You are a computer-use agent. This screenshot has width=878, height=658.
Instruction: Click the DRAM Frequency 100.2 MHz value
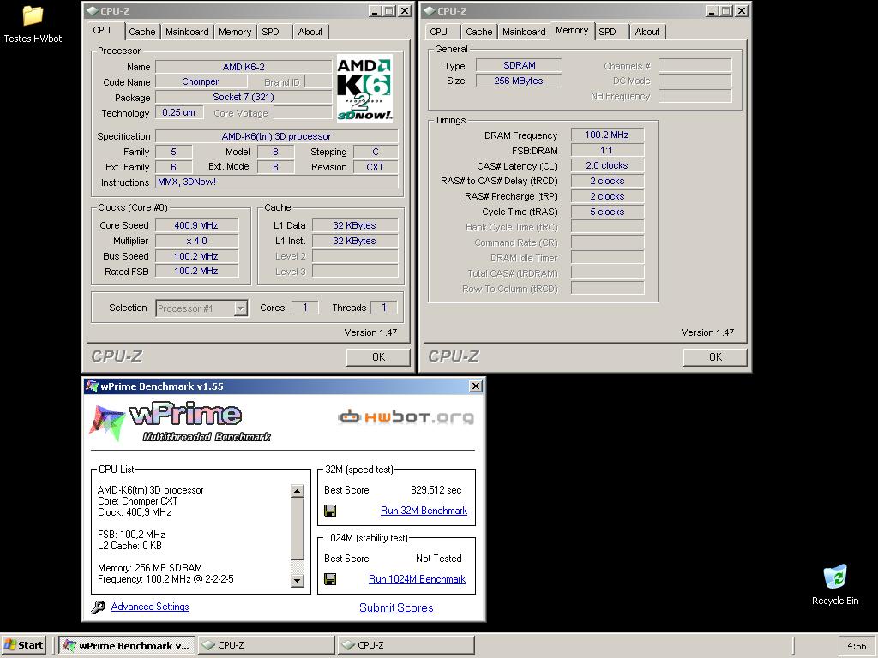pos(607,135)
